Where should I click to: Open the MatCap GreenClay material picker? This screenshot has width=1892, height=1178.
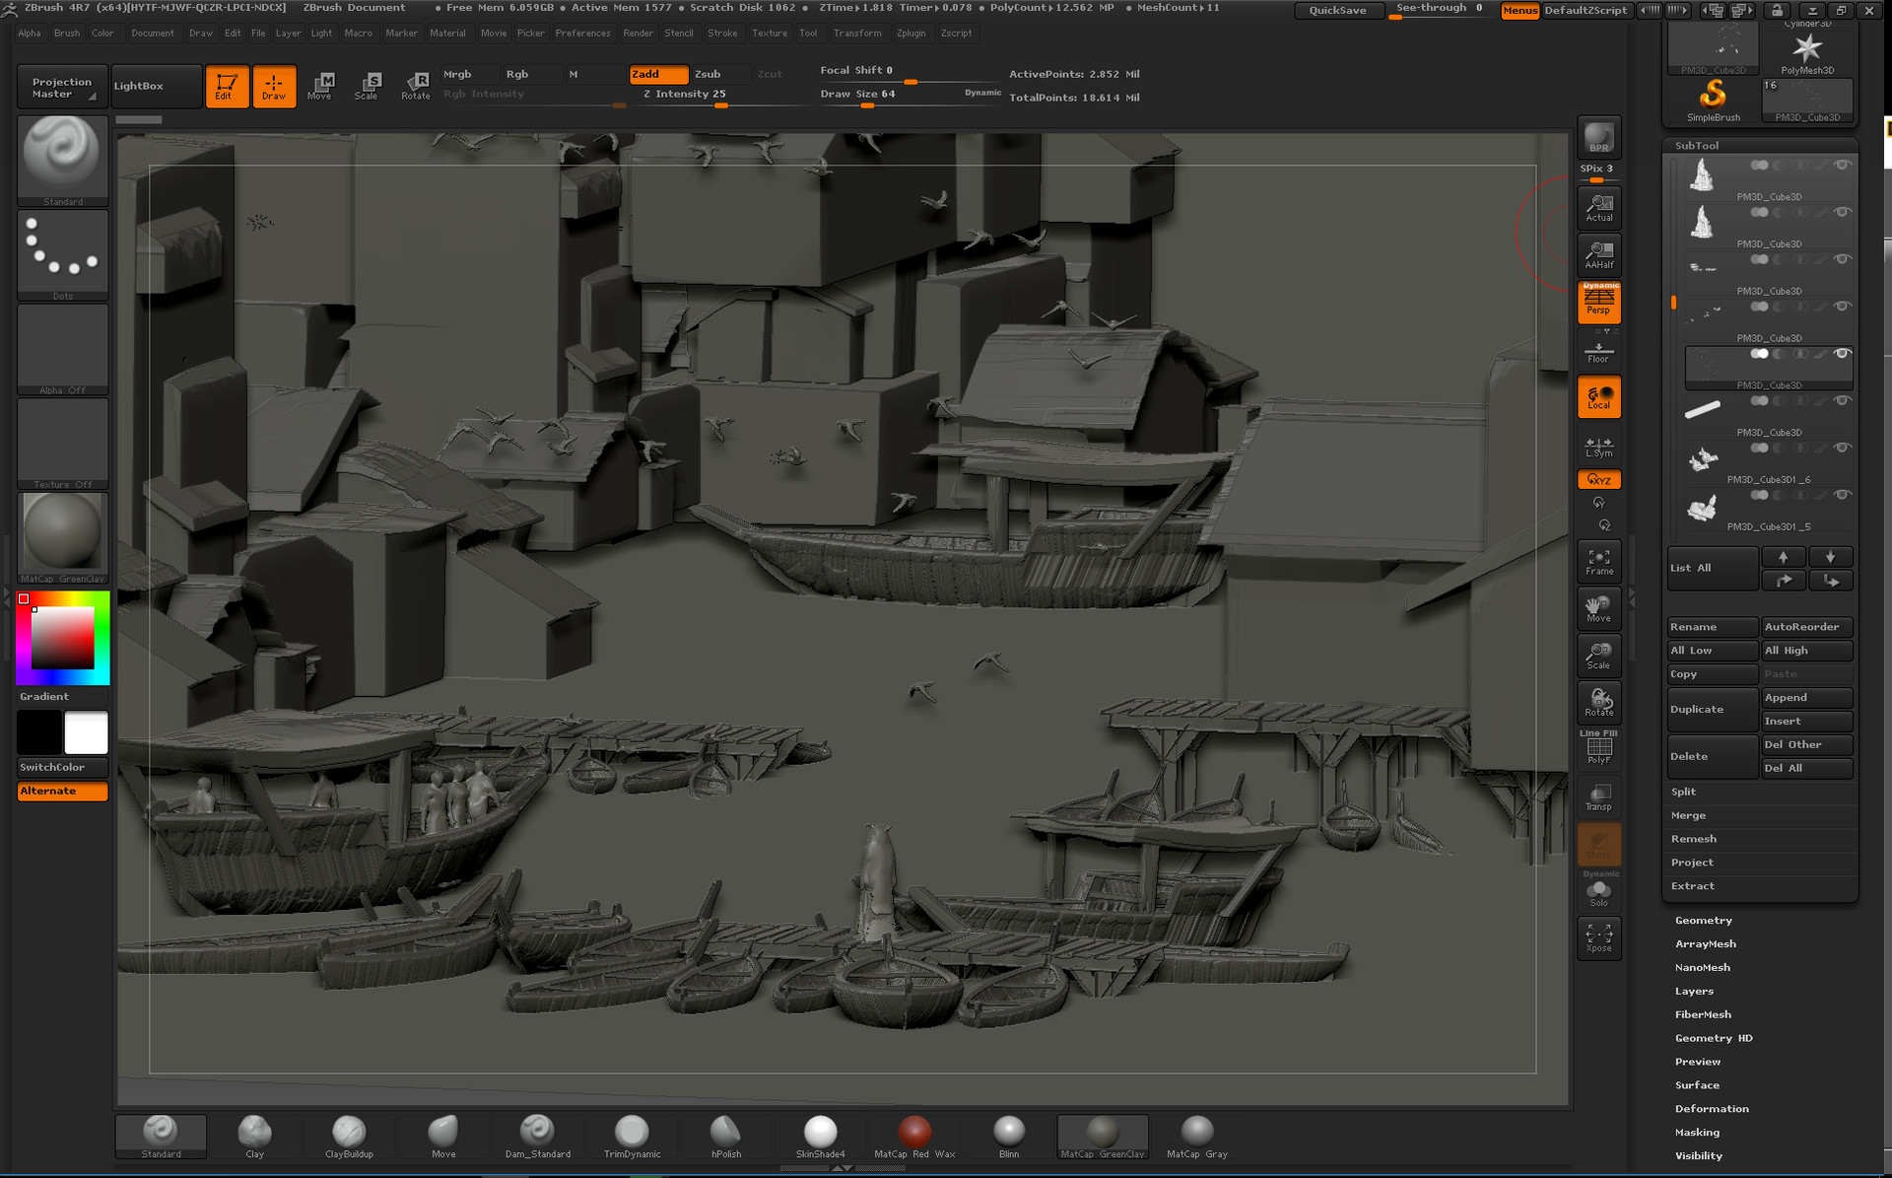coord(63,538)
